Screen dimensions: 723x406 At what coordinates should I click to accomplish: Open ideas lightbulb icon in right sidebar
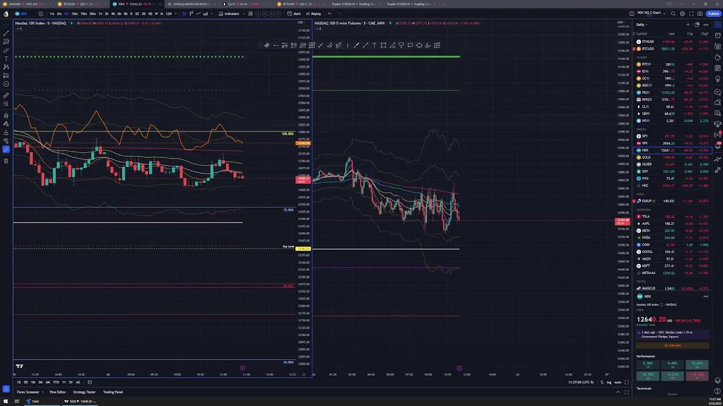(x=718, y=79)
